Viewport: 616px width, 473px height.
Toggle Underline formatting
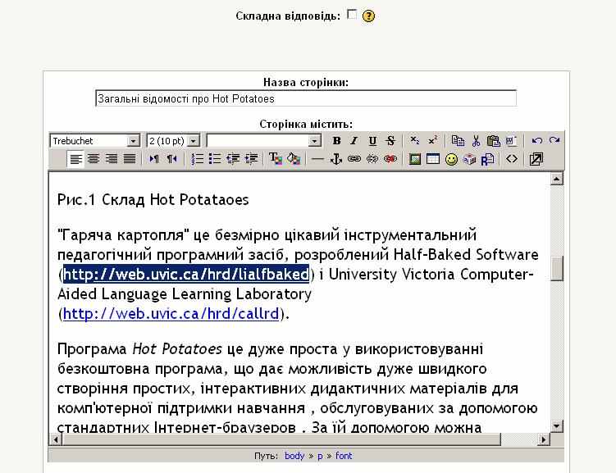372,140
